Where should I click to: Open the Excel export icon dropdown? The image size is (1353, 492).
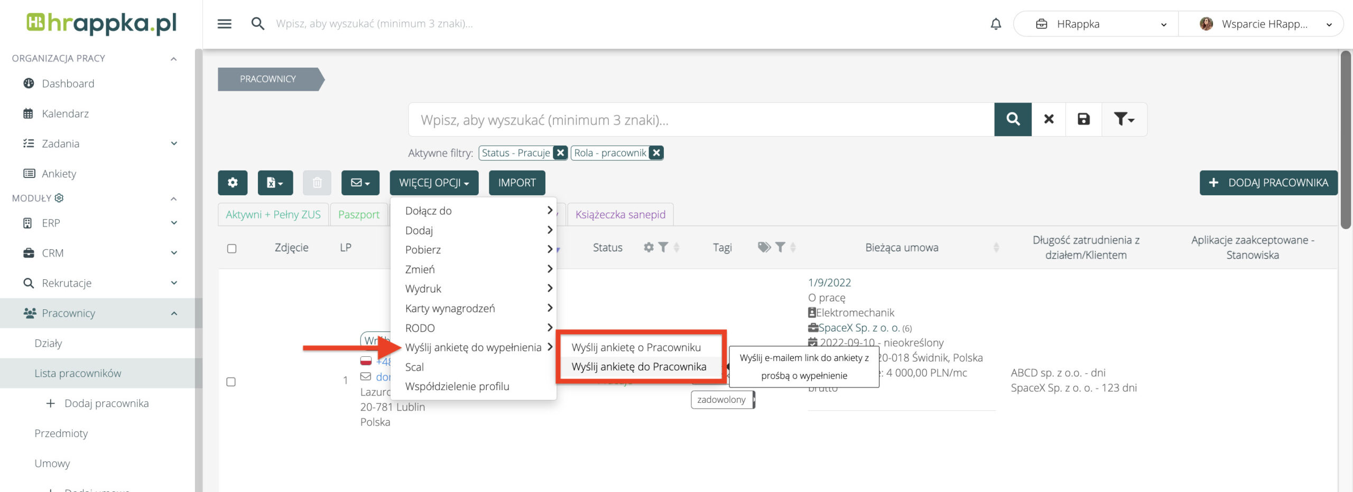click(x=275, y=183)
